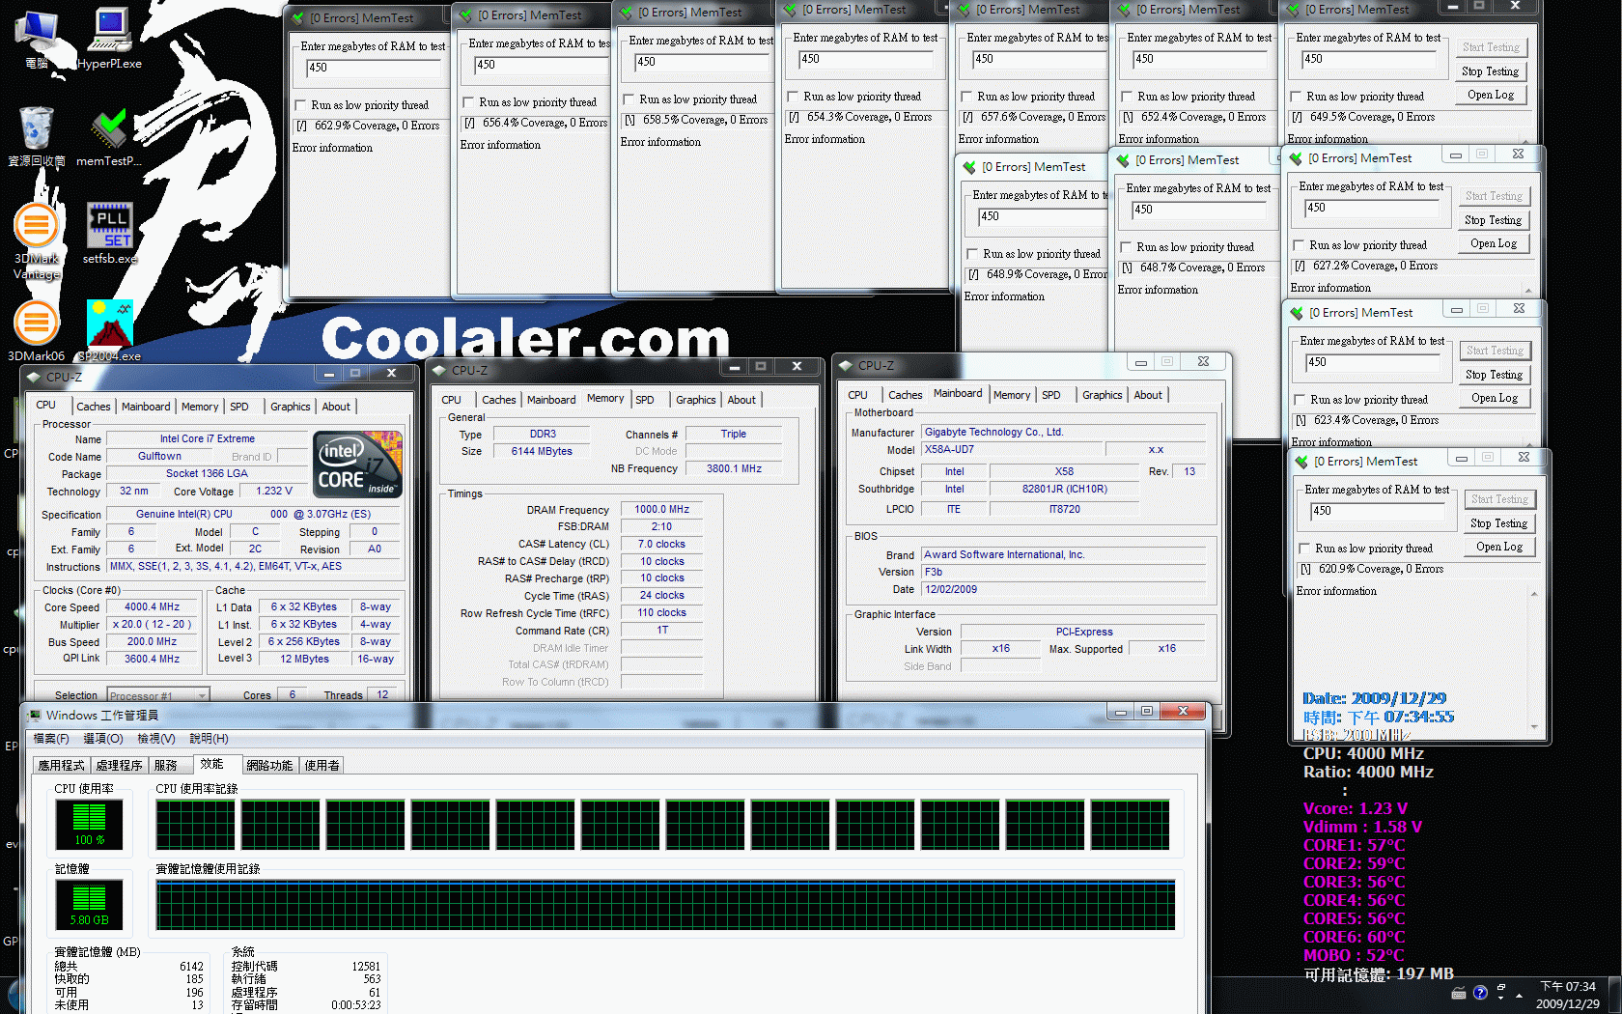Click the 450 megabytes field in 662.9% MemTest window
The image size is (1622, 1014).
click(x=374, y=68)
